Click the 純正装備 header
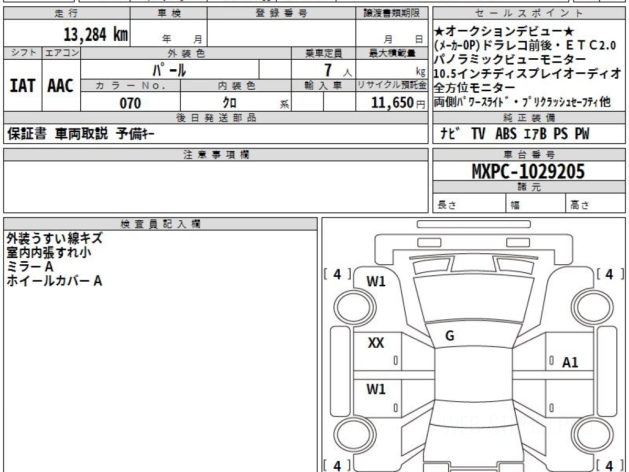The width and height of the screenshot is (629, 472). (529, 118)
